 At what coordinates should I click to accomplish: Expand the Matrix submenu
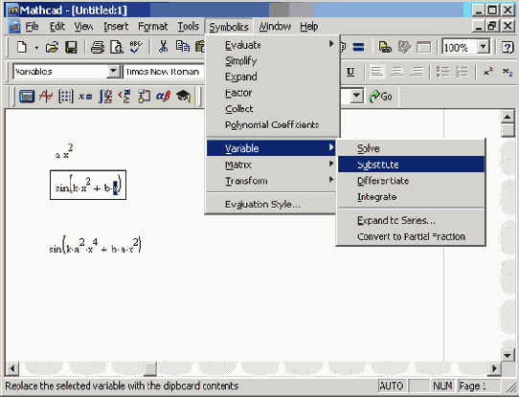(271, 165)
